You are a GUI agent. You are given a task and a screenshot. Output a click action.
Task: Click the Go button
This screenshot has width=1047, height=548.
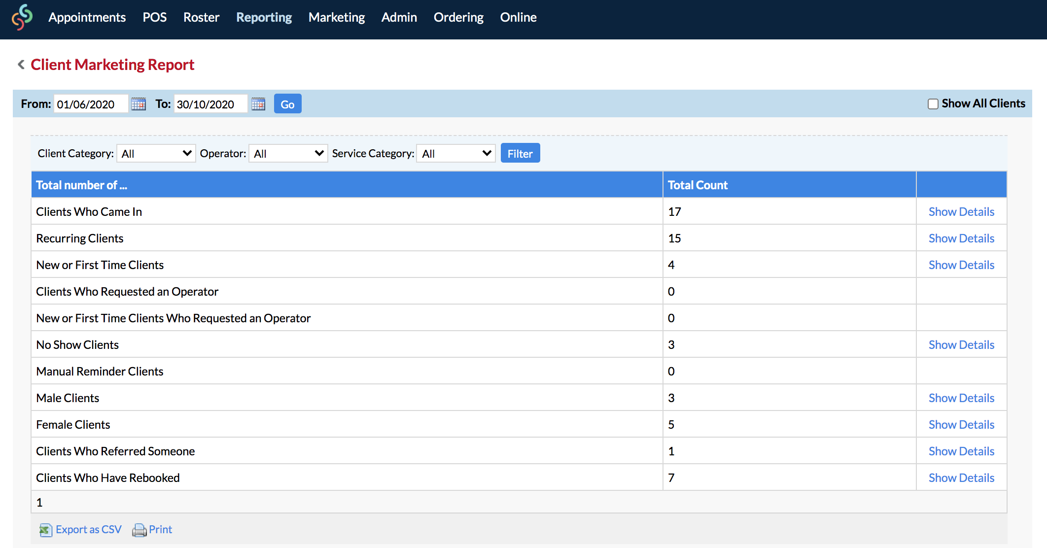click(287, 104)
